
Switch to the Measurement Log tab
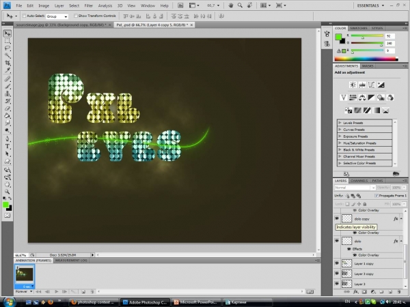click(71, 261)
